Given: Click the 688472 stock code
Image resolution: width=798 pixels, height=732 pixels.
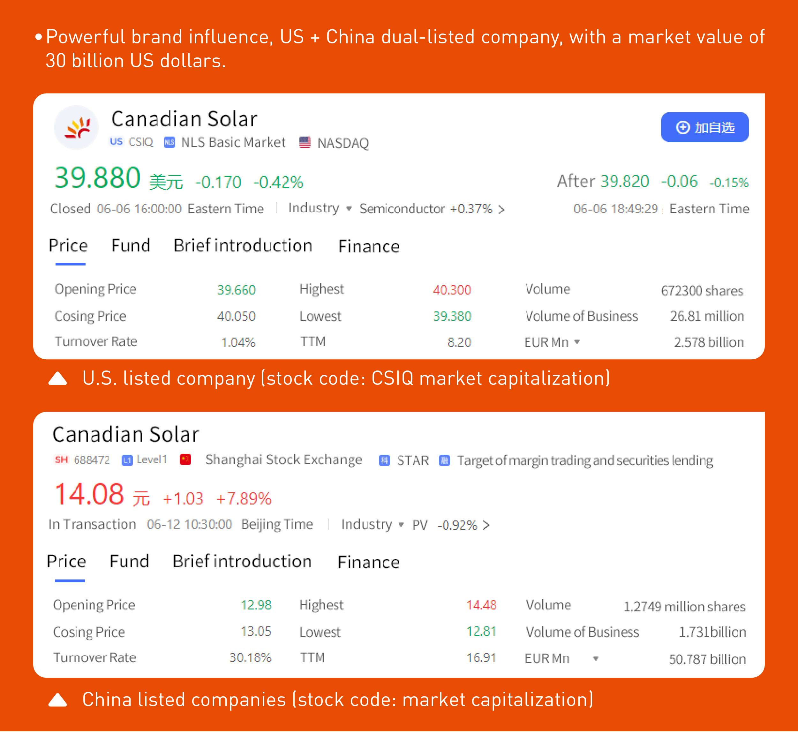Looking at the screenshot, I should click(x=92, y=460).
